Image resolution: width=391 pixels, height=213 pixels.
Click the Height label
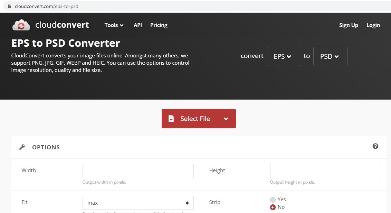(217, 170)
